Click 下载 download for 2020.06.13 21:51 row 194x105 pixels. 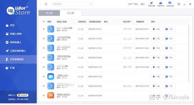(x=157, y=29)
